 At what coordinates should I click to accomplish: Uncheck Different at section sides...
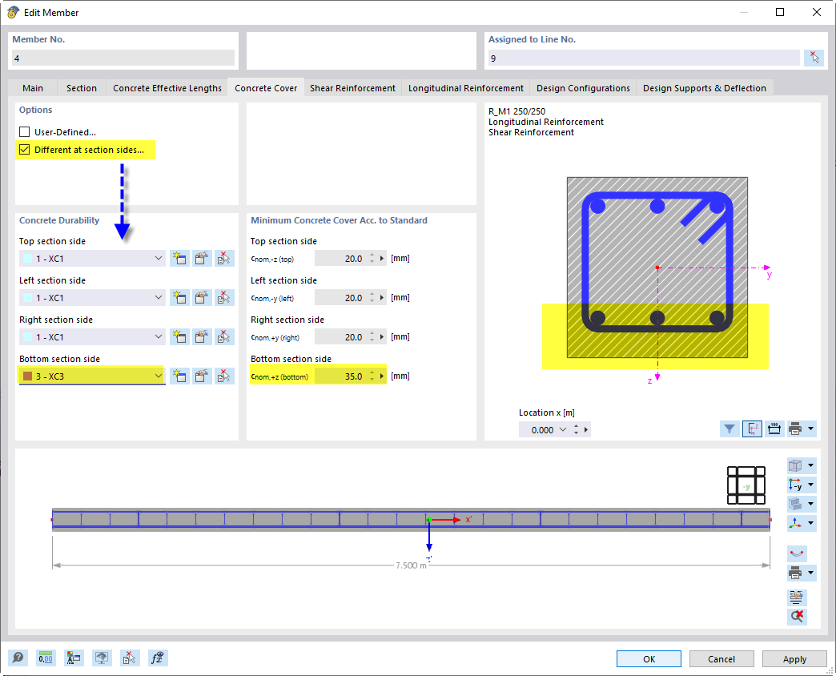pyautogui.click(x=25, y=150)
